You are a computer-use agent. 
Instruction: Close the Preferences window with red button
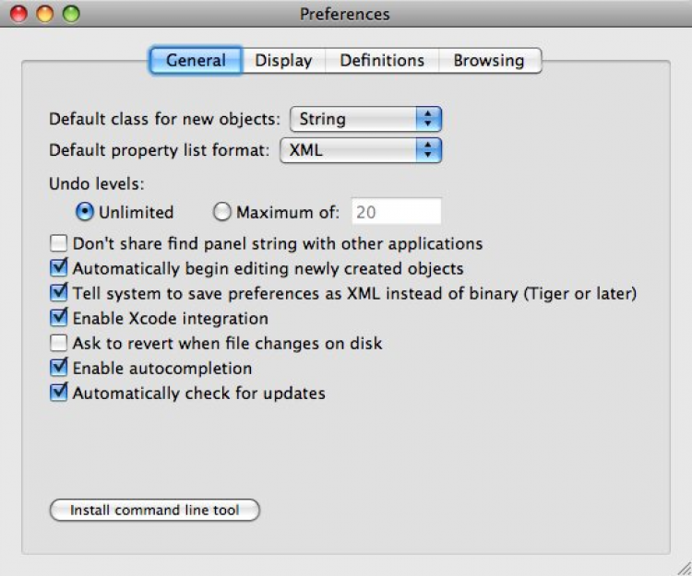pos(18,14)
